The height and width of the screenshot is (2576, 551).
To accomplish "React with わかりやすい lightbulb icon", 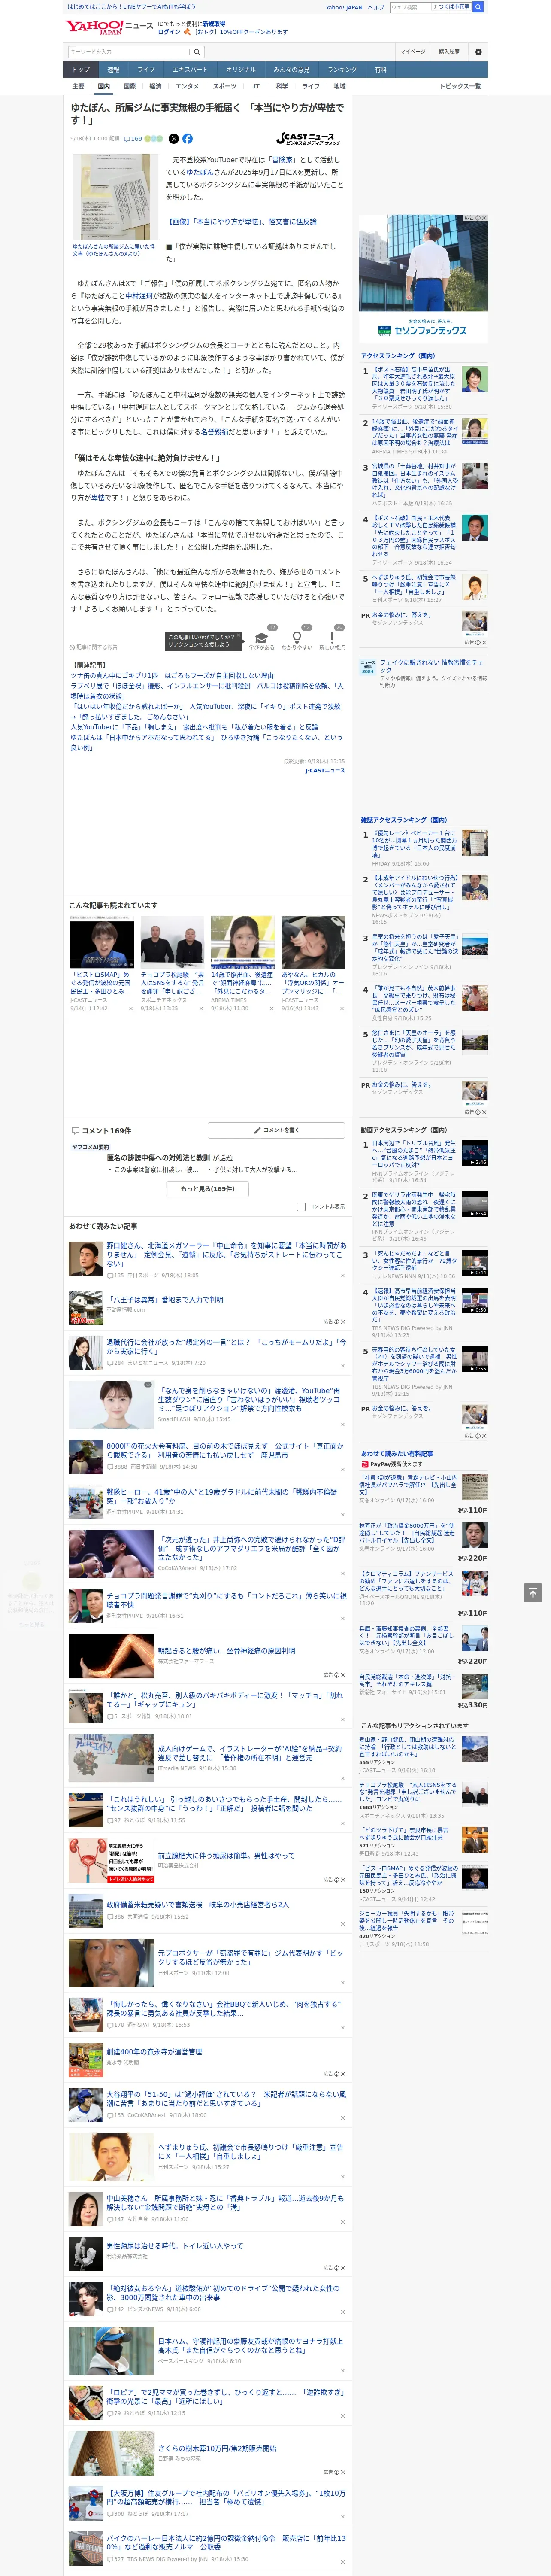I will [296, 639].
